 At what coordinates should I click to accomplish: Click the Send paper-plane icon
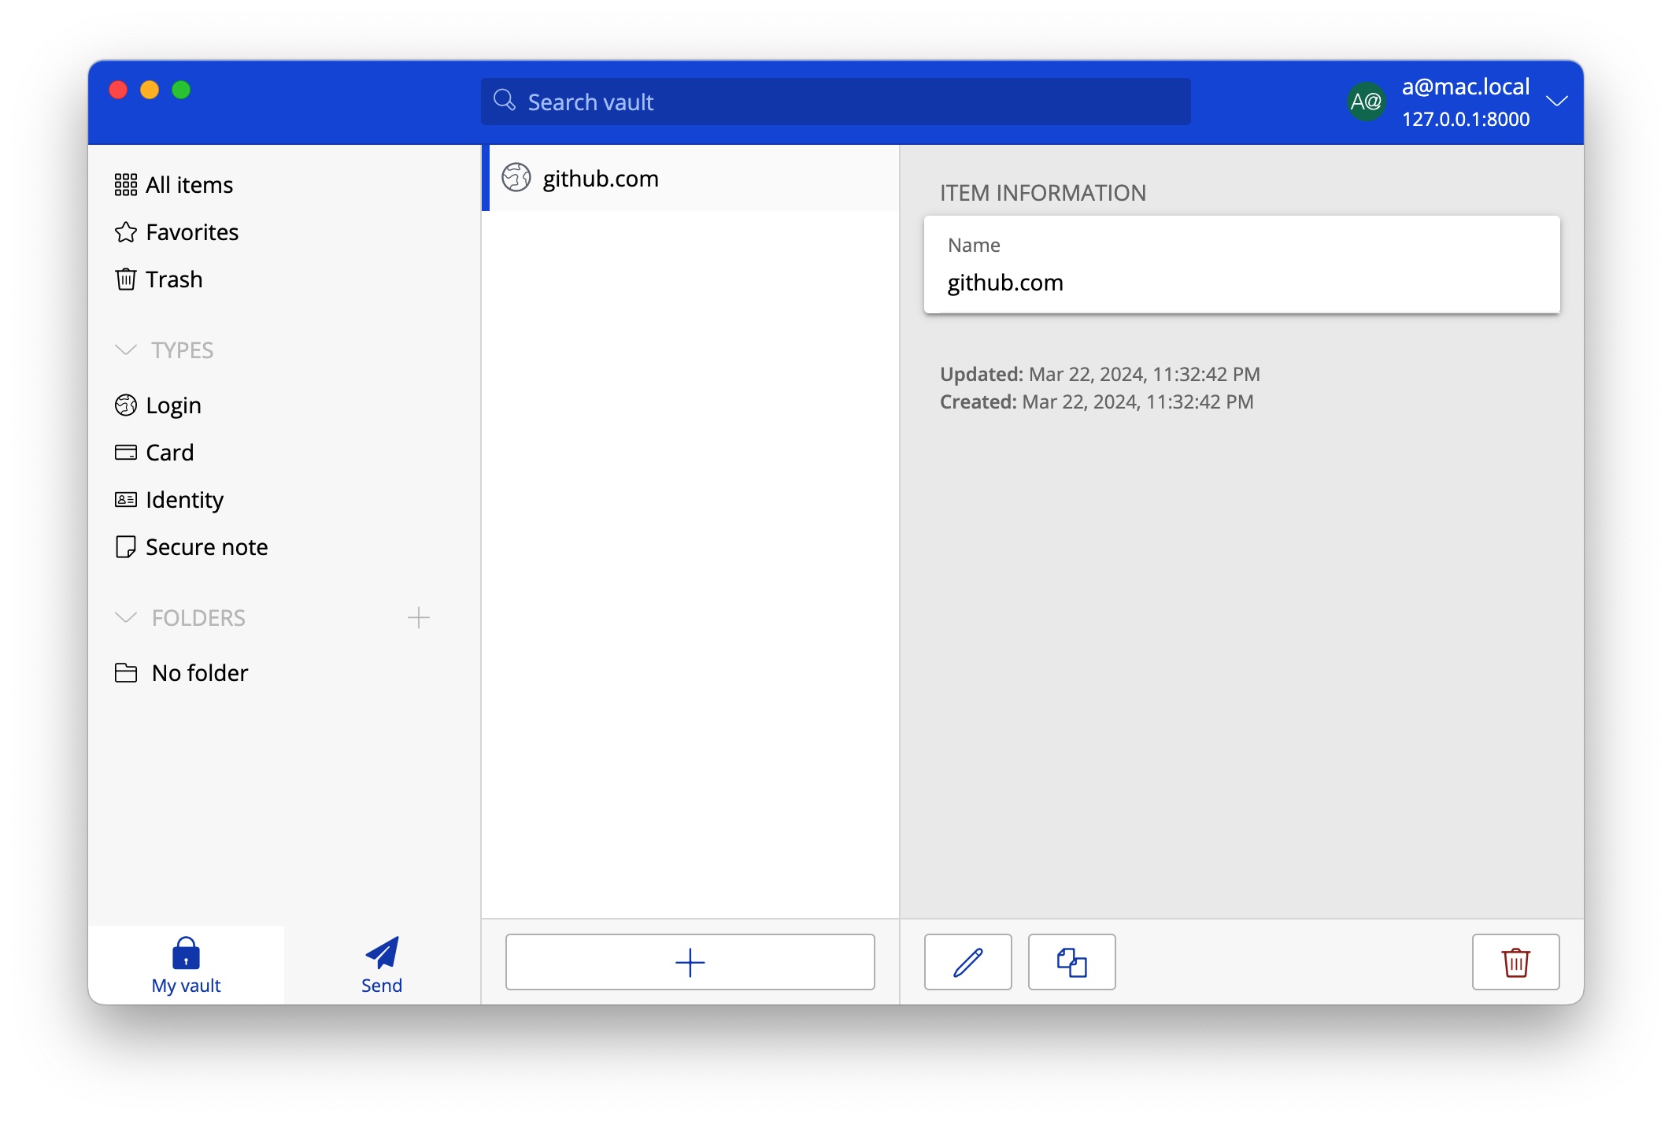tap(380, 952)
